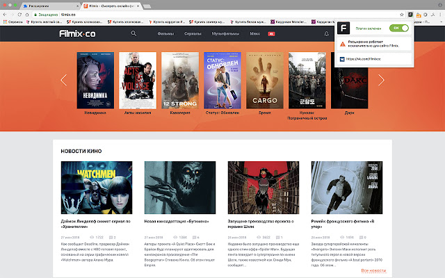The image size is (445, 278).
Task: Click the 4K badge in navigation
Action: (x=272, y=33)
